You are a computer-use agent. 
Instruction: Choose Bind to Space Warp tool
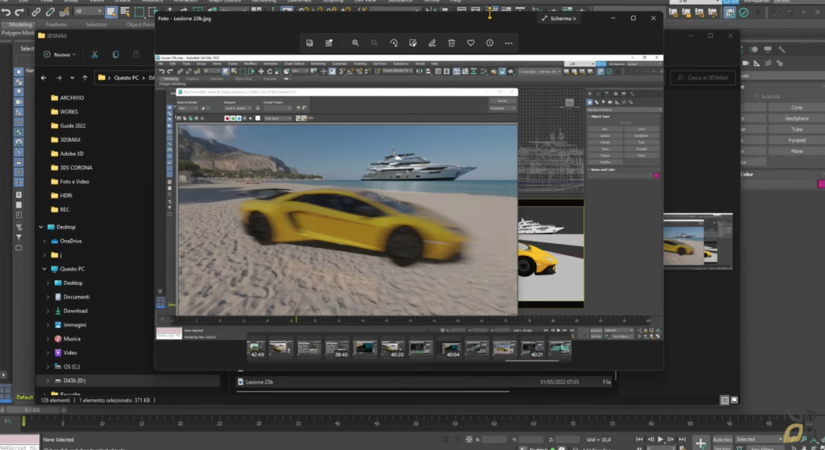point(64,11)
